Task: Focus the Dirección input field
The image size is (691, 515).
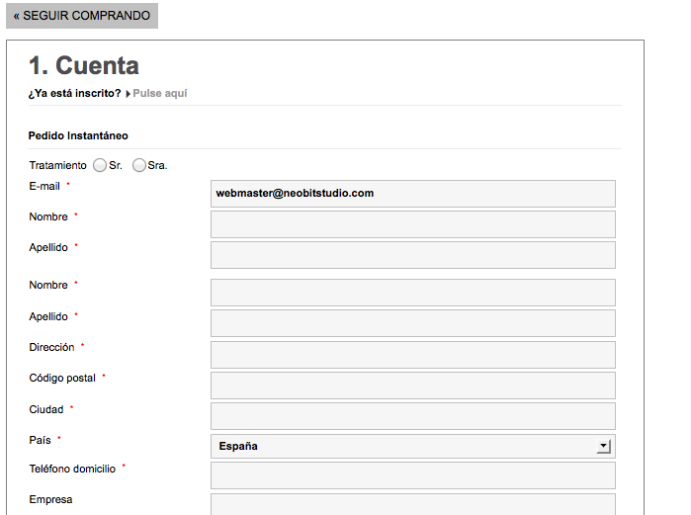Action: click(x=413, y=355)
